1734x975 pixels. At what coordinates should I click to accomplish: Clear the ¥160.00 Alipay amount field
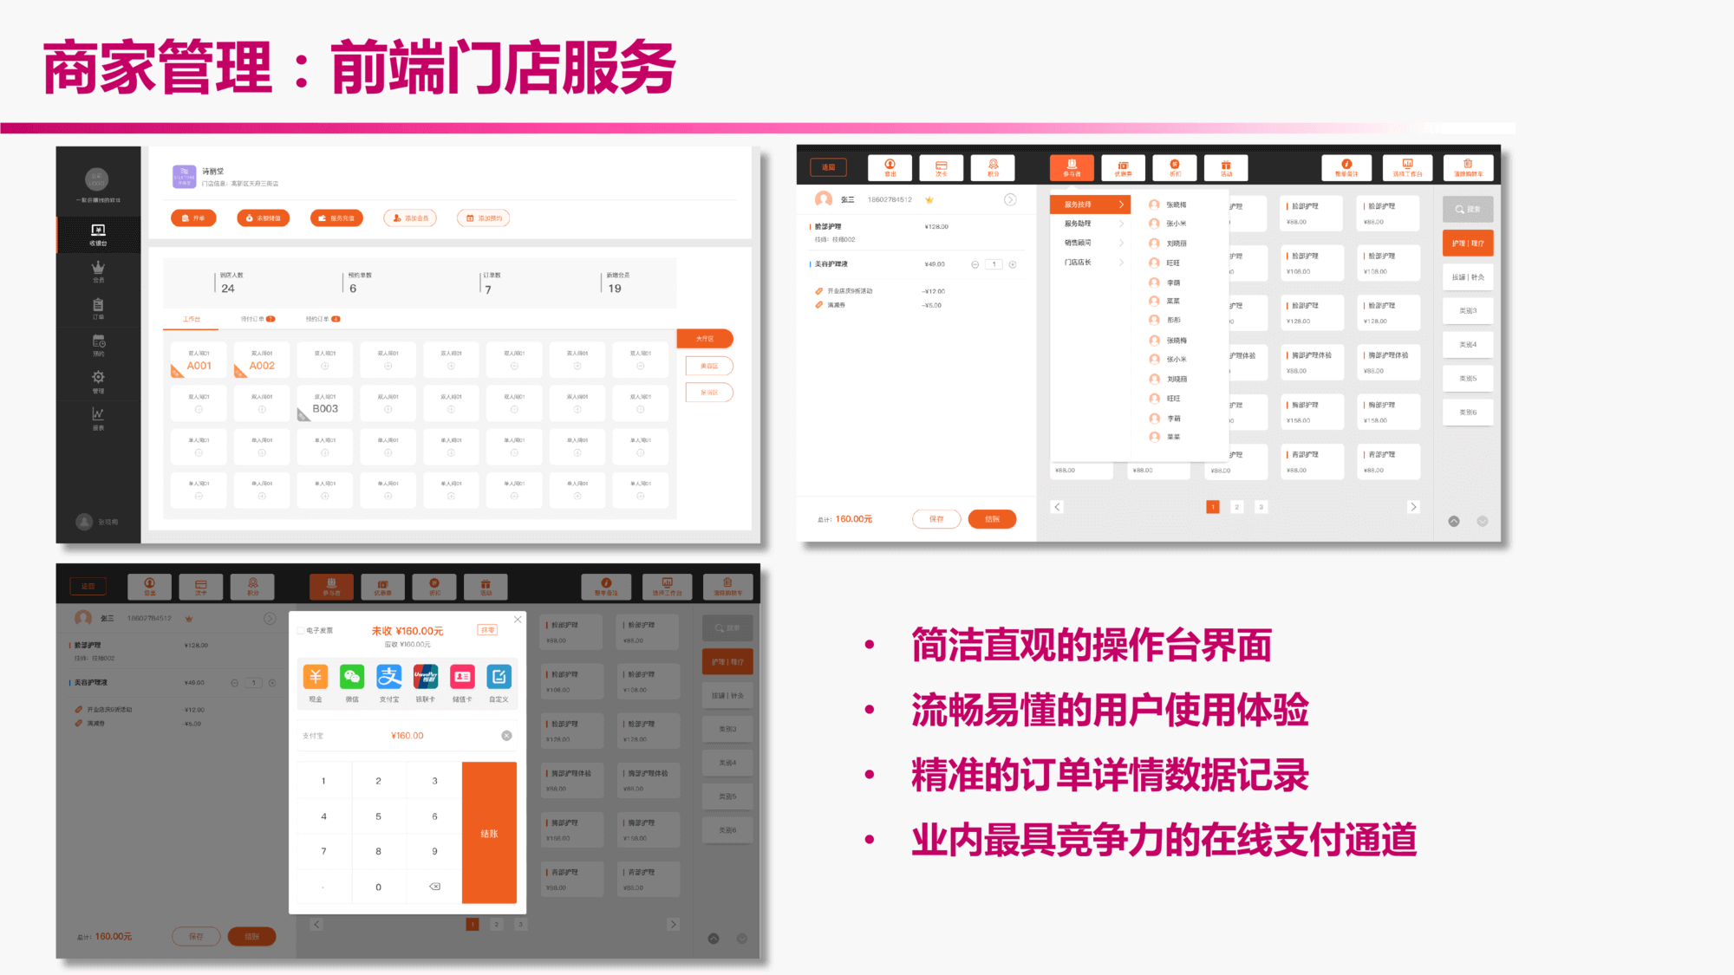point(506,736)
